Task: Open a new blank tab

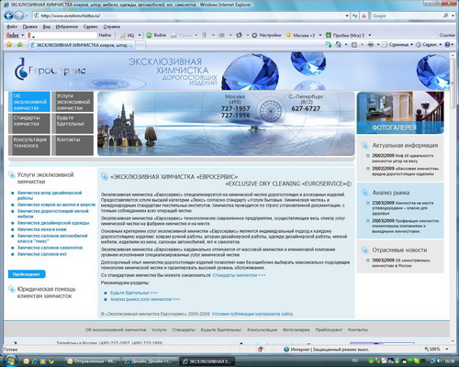Action: coord(140,46)
